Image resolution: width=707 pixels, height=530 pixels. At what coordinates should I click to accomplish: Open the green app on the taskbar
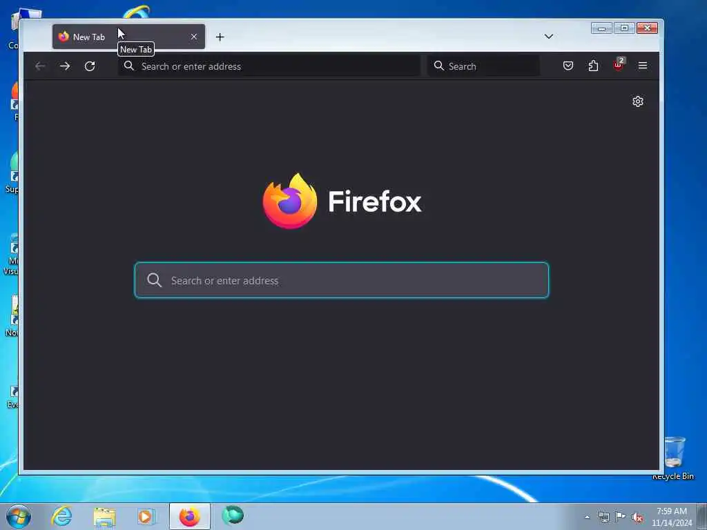point(233,516)
